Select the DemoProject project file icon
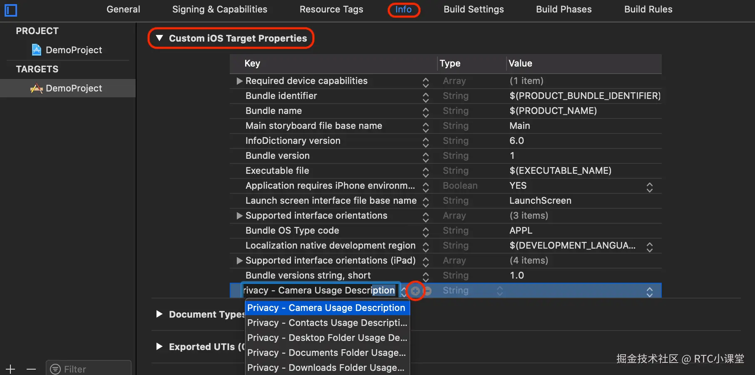This screenshot has width=755, height=375. pyautogui.click(x=37, y=50)
